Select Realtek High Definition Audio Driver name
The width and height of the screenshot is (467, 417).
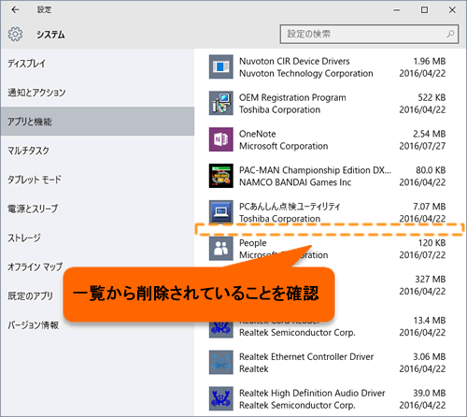[312, 393]
